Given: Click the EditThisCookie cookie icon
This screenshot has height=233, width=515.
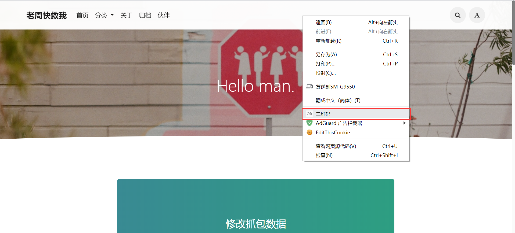Looking at the screenshot, I should [309, 132].
